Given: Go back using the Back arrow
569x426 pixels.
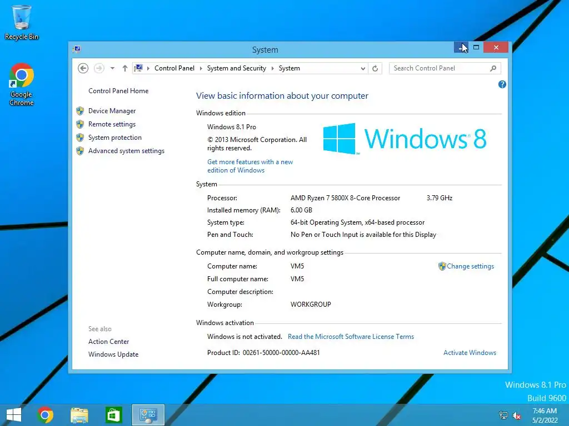Looking at the screenshot, I should coord(83,68).
